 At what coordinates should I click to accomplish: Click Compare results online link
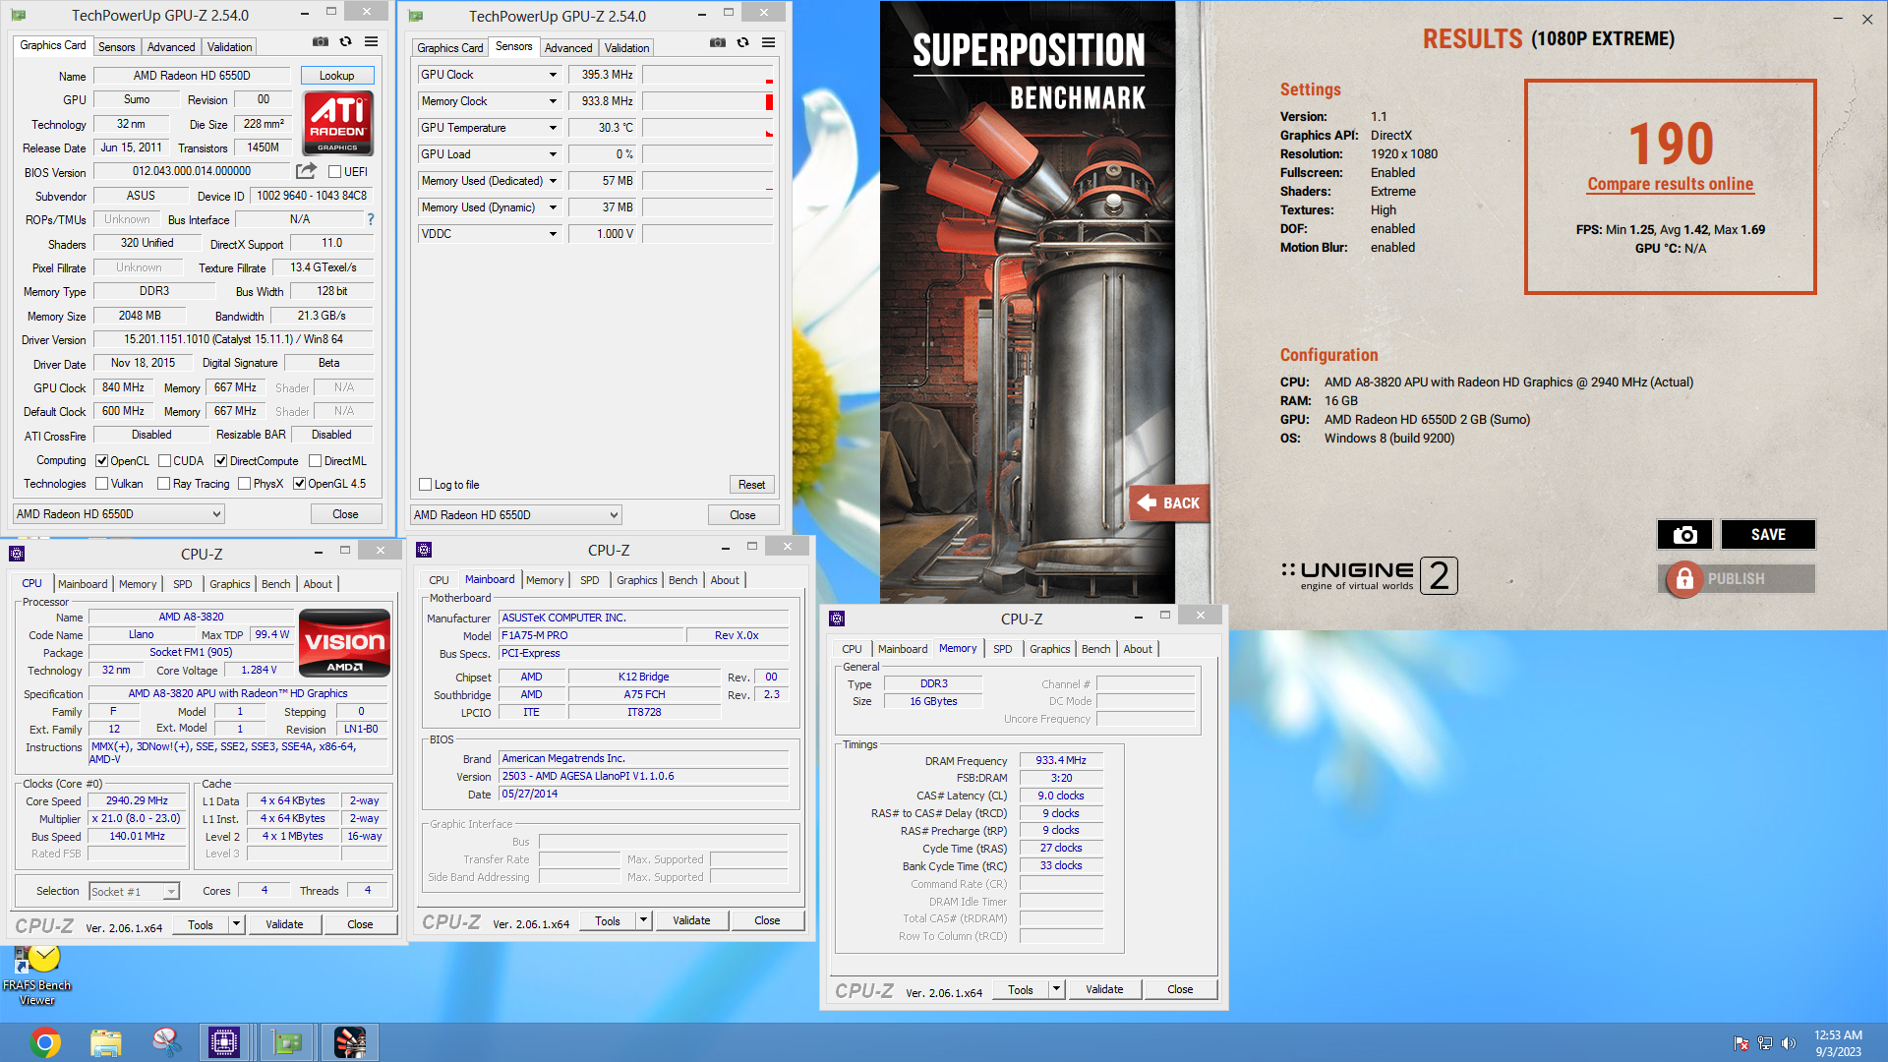(1670, 184)
